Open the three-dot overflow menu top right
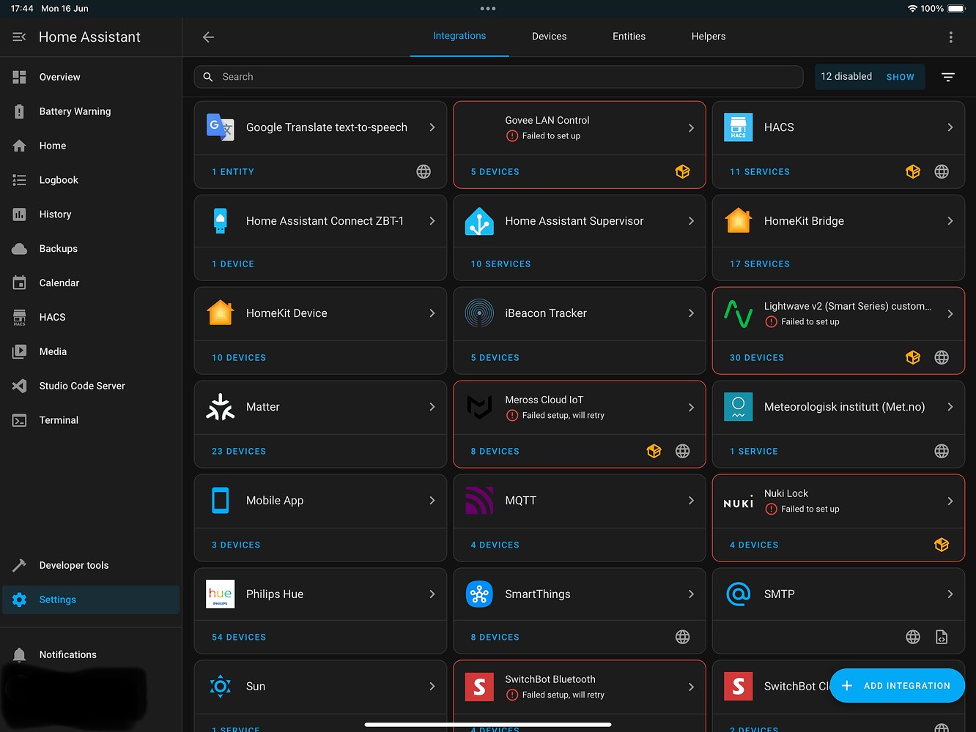The width and height of the screenshot is (976, 732). pyautogui.click(x=951, y=37)
